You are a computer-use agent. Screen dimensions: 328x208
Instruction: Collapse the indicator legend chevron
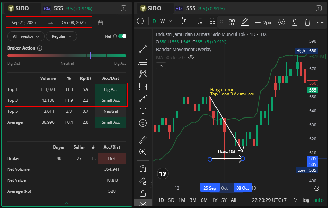(161, 66)
